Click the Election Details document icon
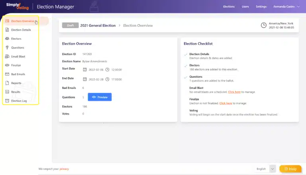Screen dimensions: 306x175 pos(7,30)
